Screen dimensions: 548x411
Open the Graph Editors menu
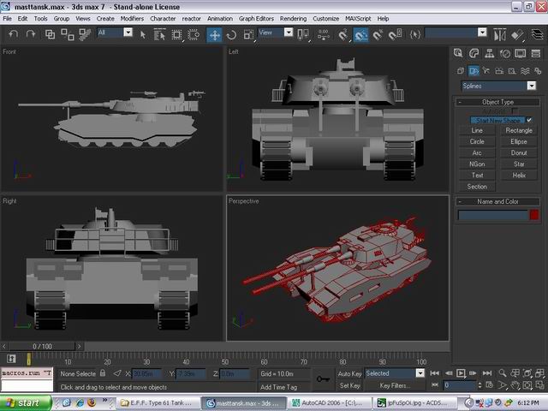[x=256, y=19]
